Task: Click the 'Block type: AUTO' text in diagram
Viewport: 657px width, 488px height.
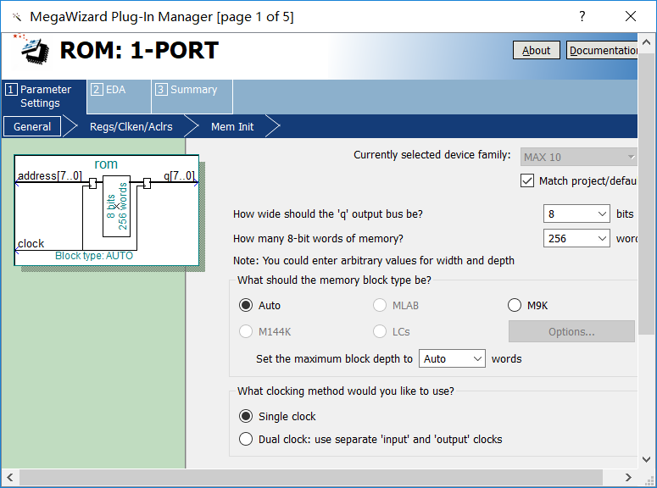Action: (x=94, y=256)
